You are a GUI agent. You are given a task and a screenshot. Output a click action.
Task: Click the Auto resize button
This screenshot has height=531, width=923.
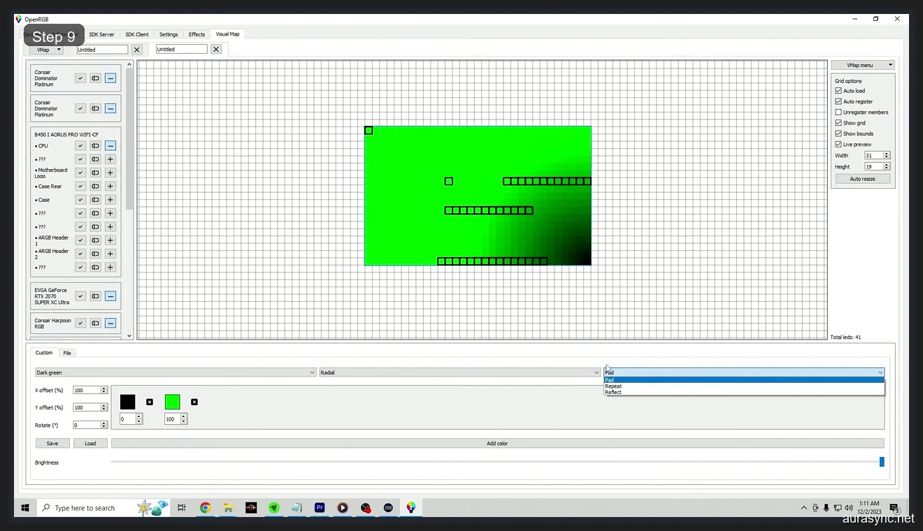[x=862, y=178]
